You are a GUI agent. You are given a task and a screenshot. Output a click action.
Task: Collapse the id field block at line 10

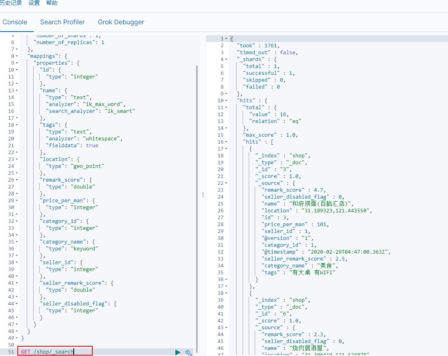(17, 70)
